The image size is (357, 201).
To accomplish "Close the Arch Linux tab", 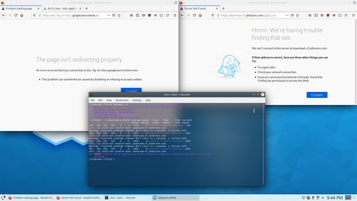I will (x=80, y=8).
